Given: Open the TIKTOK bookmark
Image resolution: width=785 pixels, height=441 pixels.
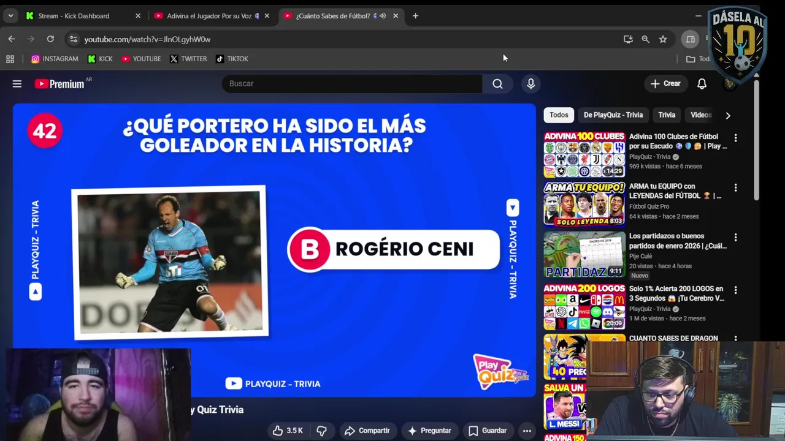Looking at the screenshot, I should click(x=232, y=59).
